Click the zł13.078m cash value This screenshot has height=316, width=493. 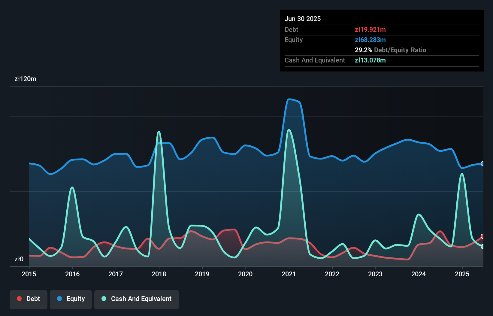click(370, 60)
